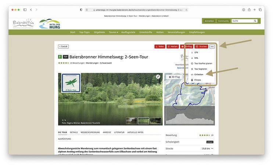273x166 pixels.
Task: Click the red Merken button
Action: pos(173,46)
